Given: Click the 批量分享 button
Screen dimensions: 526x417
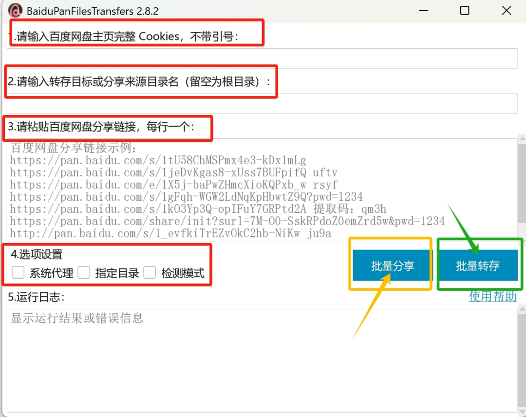Looking at the screenshot, I should (x=393, y=265).
